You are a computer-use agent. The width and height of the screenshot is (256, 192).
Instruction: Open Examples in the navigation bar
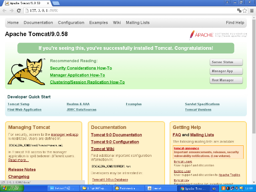point(99,22)
